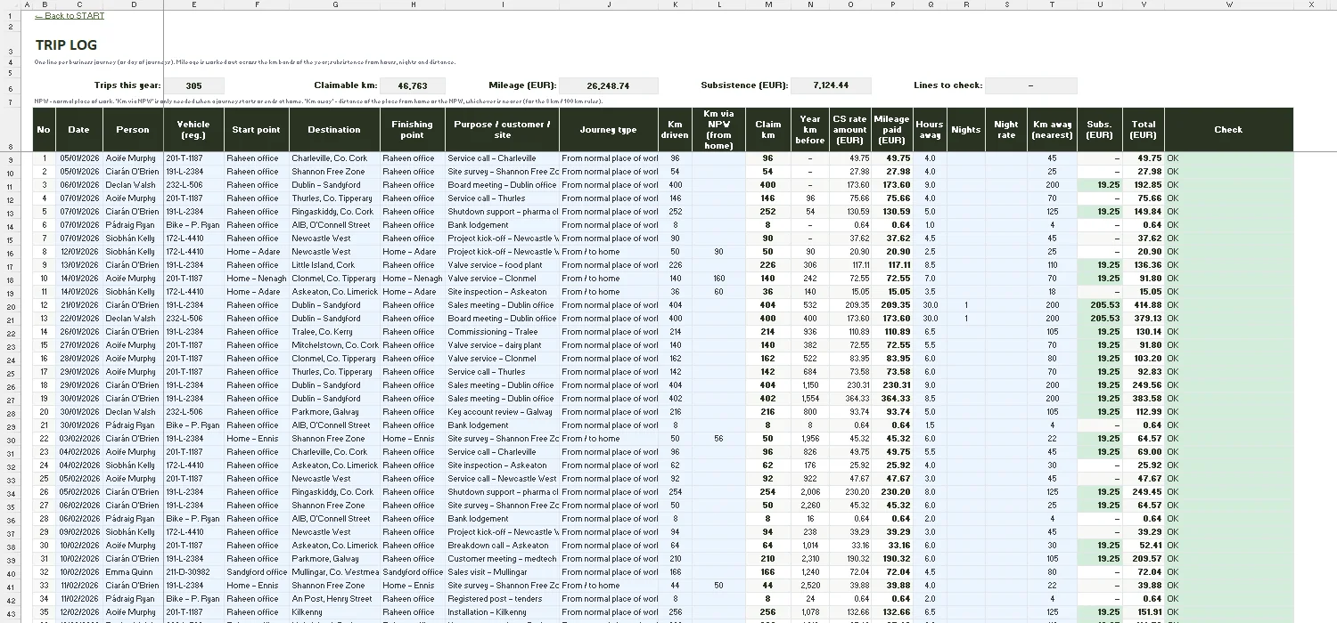Screen dimensions: 1337x623
Task: Click the Check column table header
Action: [1228, 130]
